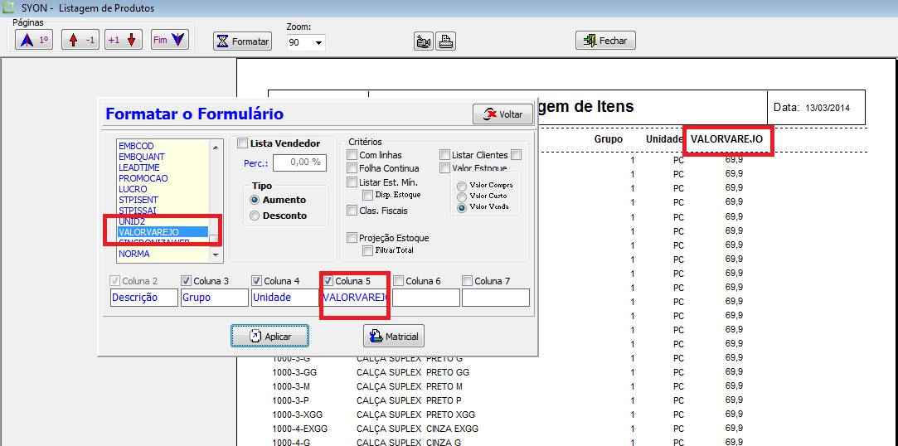
Task: Click the Formatar hourglass button
Action: point(242,41)
